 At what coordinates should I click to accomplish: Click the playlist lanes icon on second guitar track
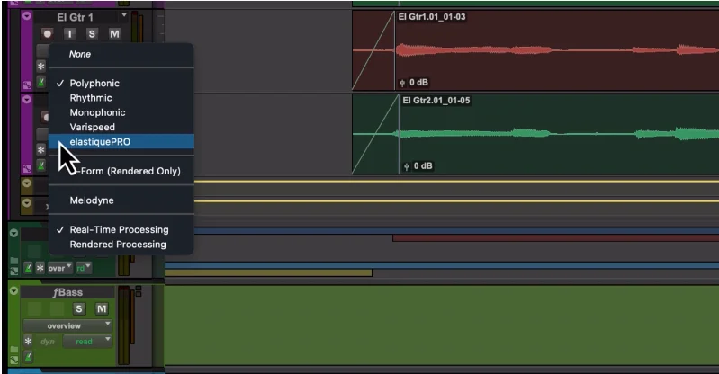click(x=27, y=168)
